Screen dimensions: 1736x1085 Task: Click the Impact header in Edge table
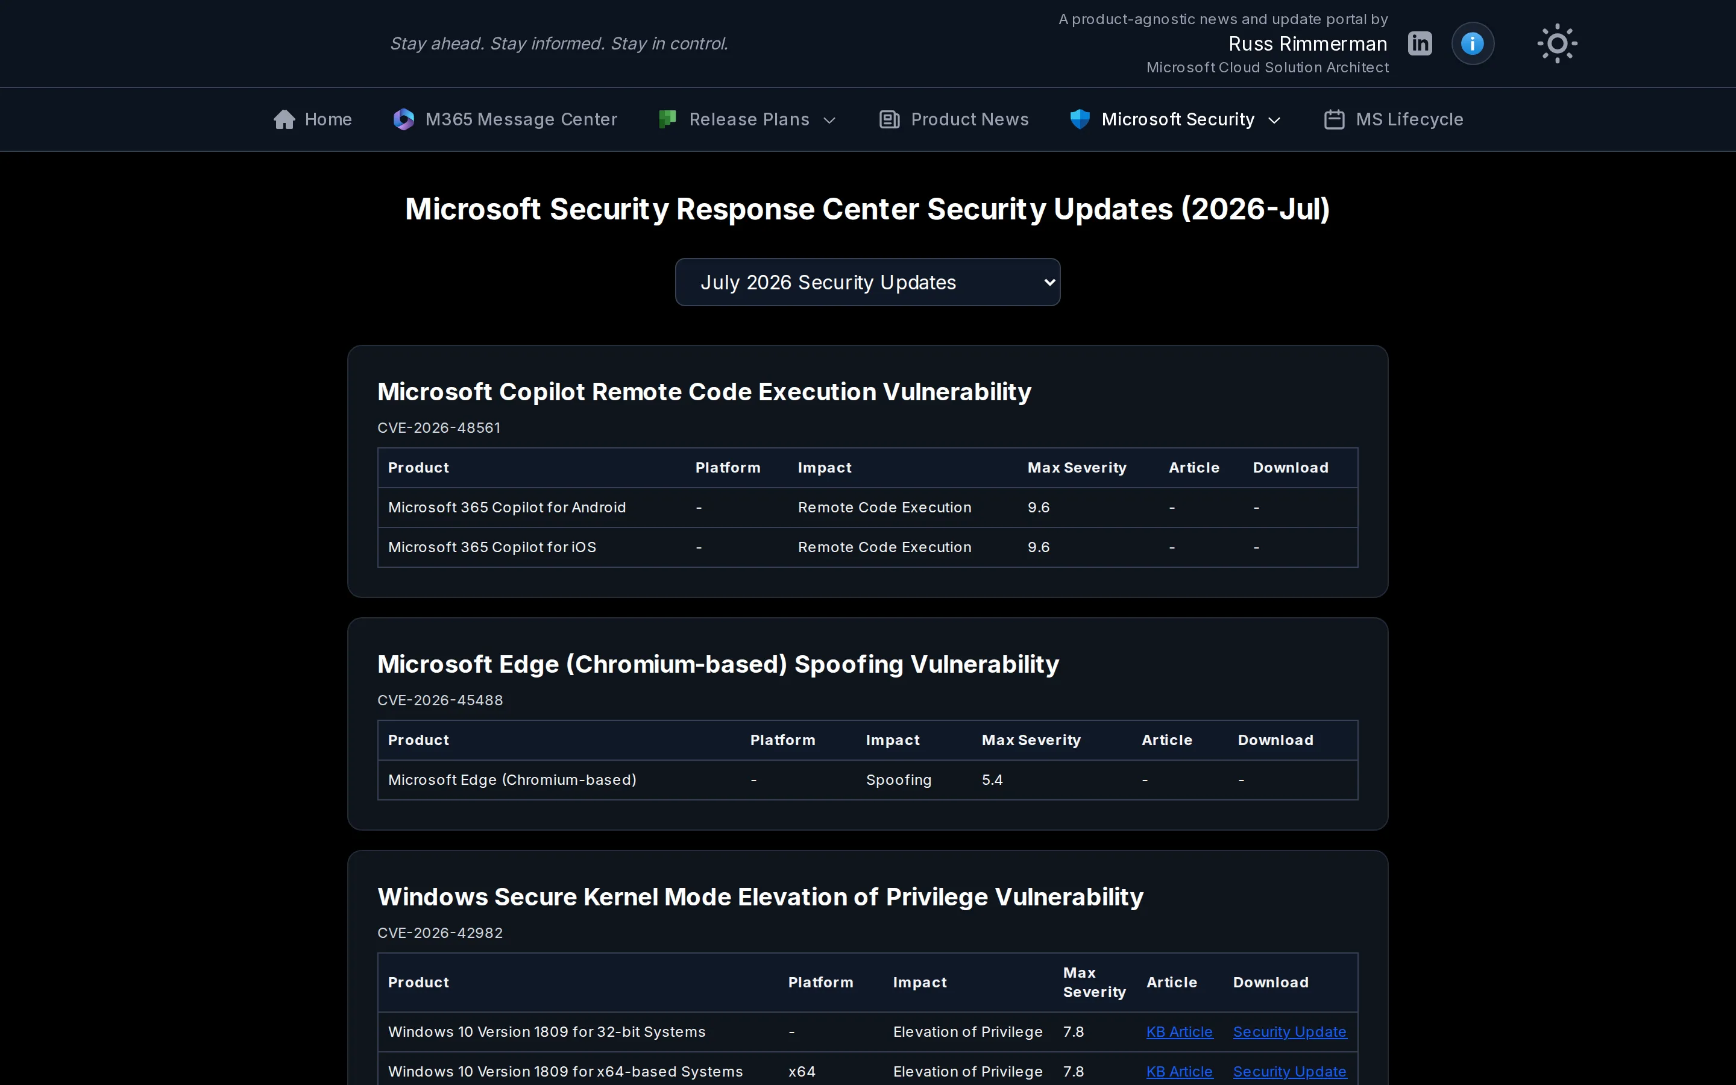[892, 740]
